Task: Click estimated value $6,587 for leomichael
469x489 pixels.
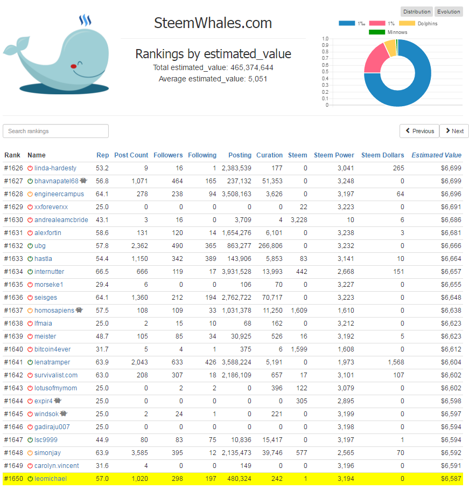Action: click(x=451, y=479)
